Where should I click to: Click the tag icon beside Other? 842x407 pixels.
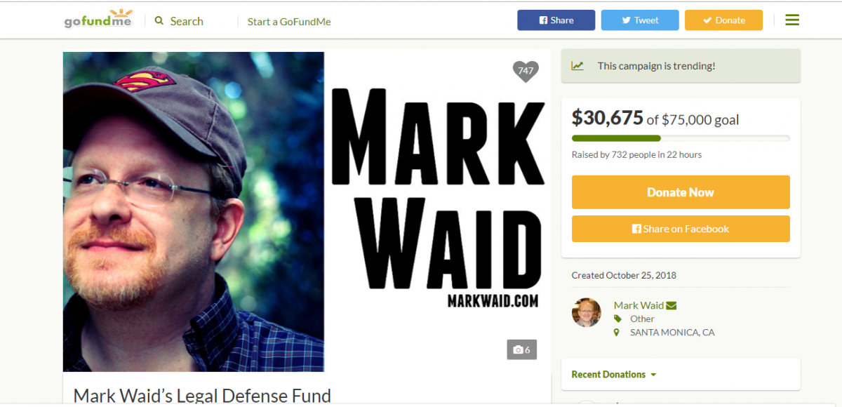click(x=617, y=319)
